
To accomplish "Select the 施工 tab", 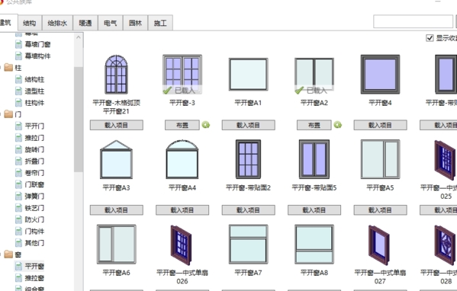I will 160,23.
